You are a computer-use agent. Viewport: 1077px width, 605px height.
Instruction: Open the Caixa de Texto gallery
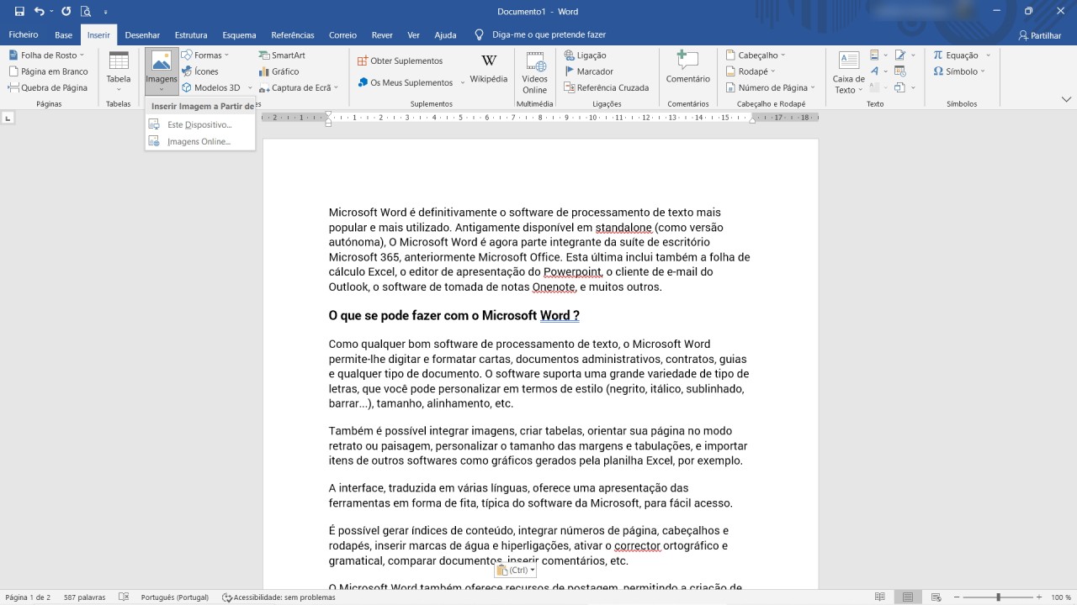pos(849,72)
